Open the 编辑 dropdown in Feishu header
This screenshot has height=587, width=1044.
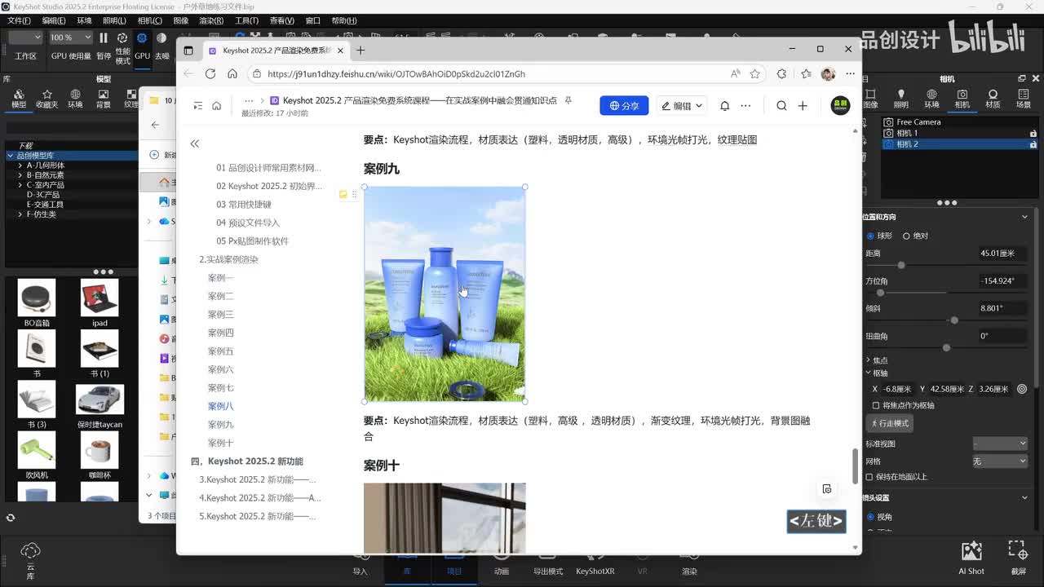coord(682,106)
